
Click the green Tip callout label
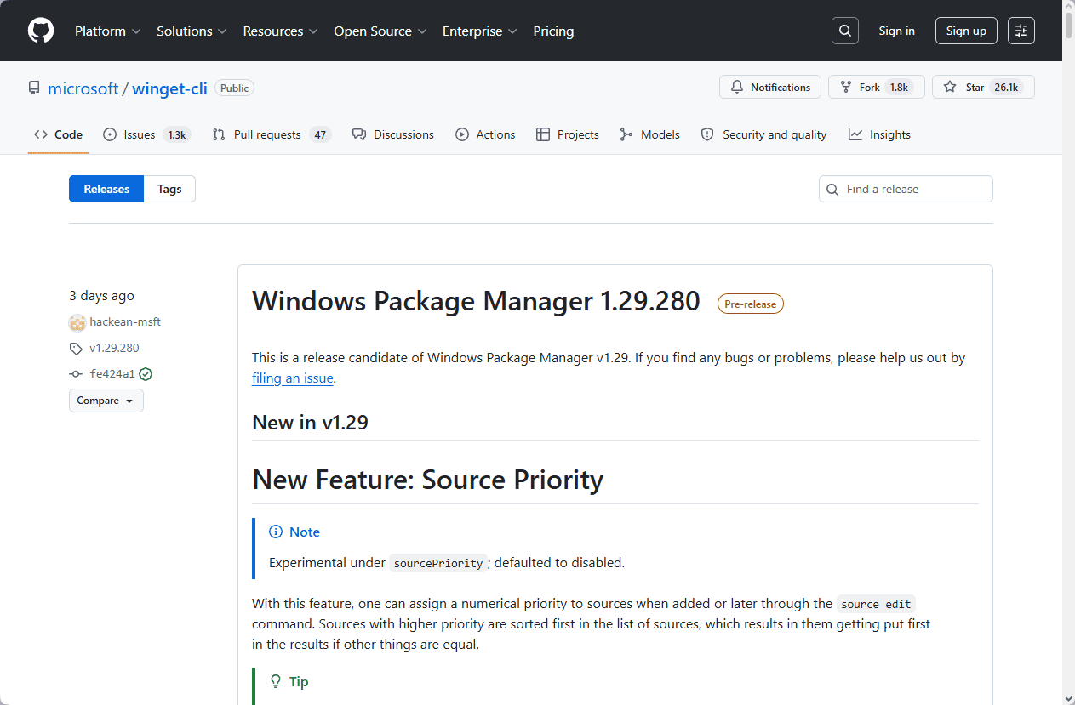tap(289, 681)
